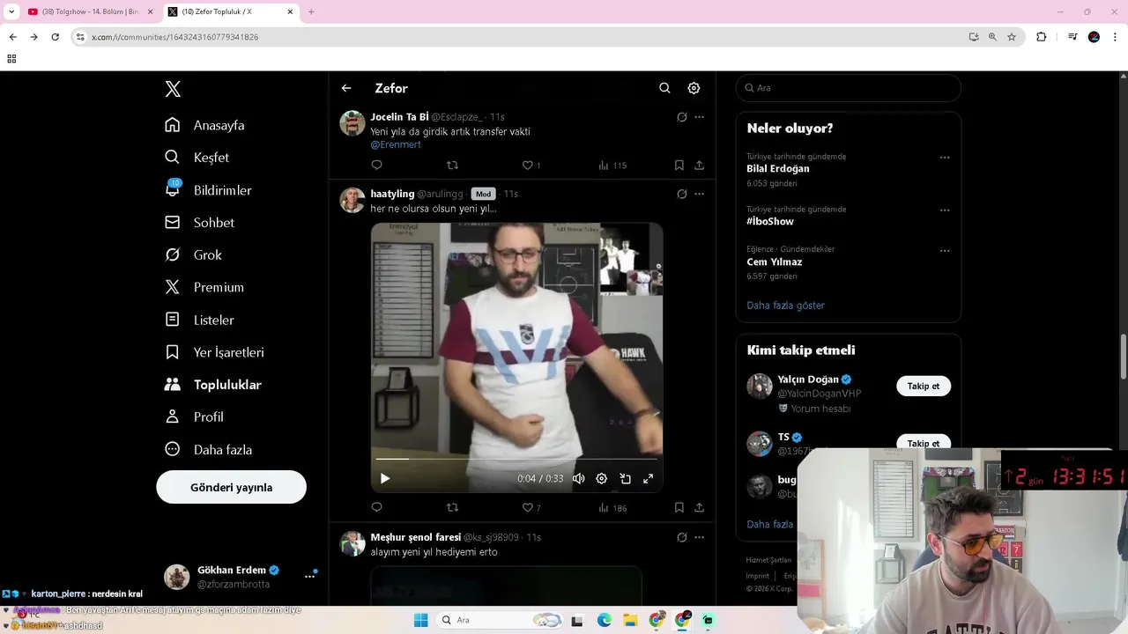Repost haatyling post
This screenshot has width=1128, height=634.
[452, 508]
